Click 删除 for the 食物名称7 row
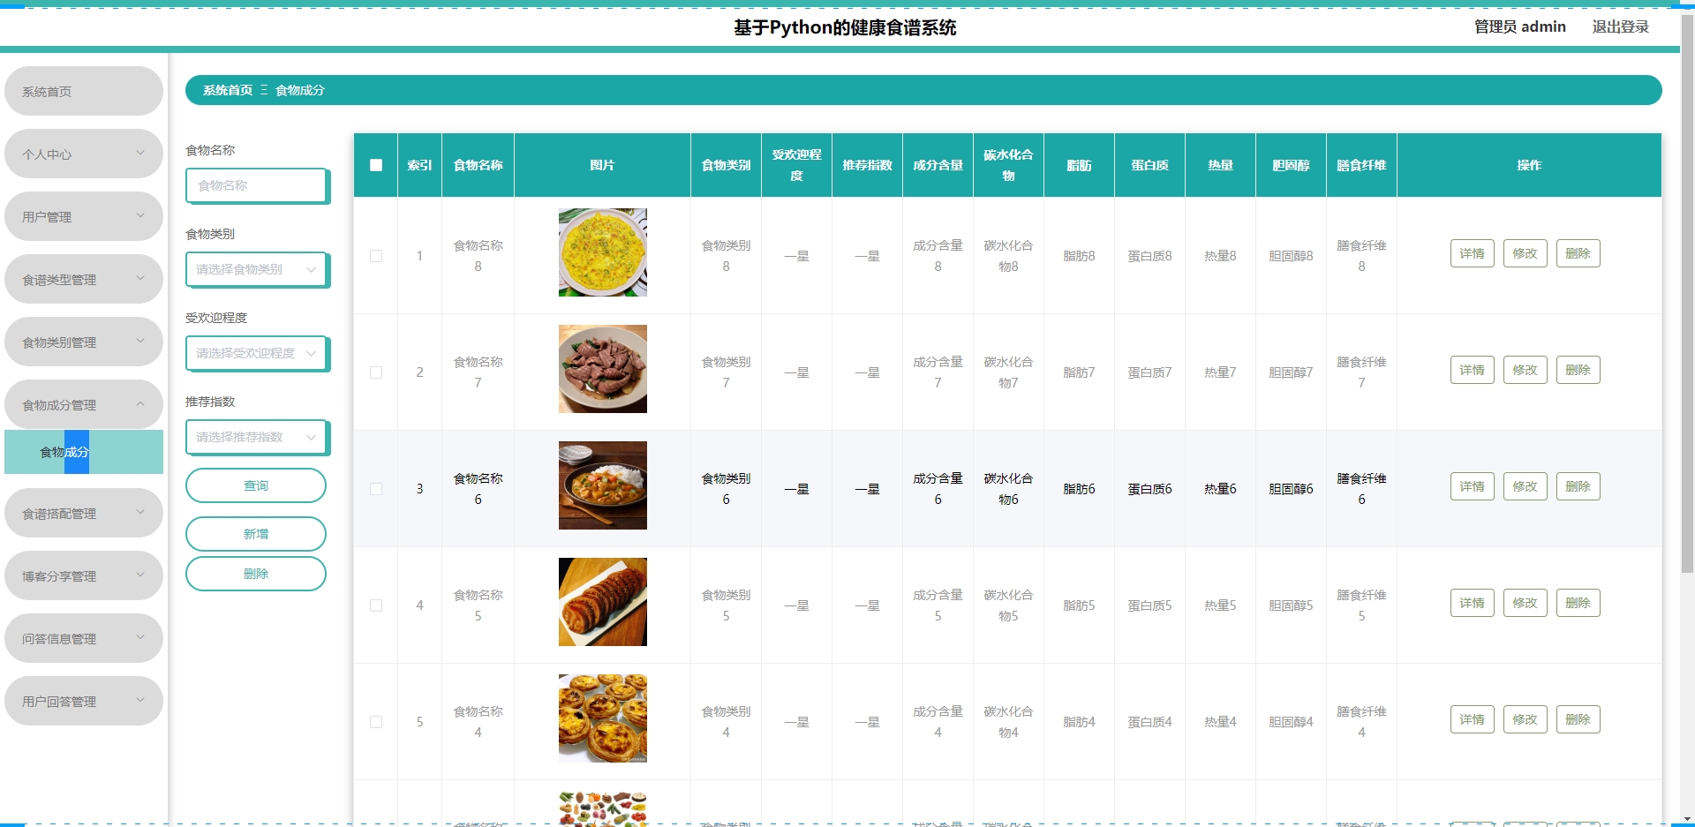The width and height of the screenshot is (1695, 827). [x=1578, y=370]
